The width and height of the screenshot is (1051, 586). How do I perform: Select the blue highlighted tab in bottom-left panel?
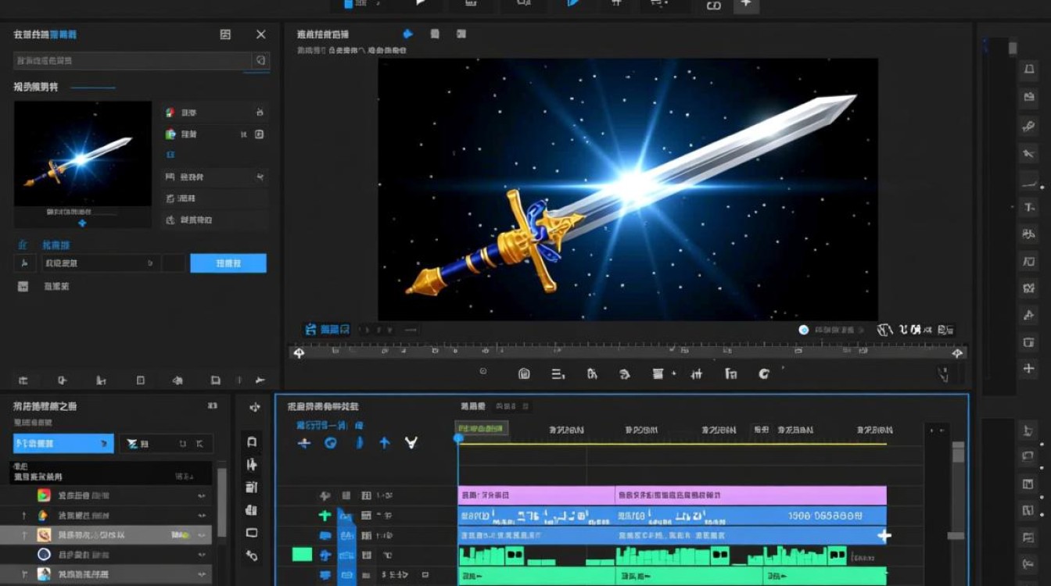point(63,443)
